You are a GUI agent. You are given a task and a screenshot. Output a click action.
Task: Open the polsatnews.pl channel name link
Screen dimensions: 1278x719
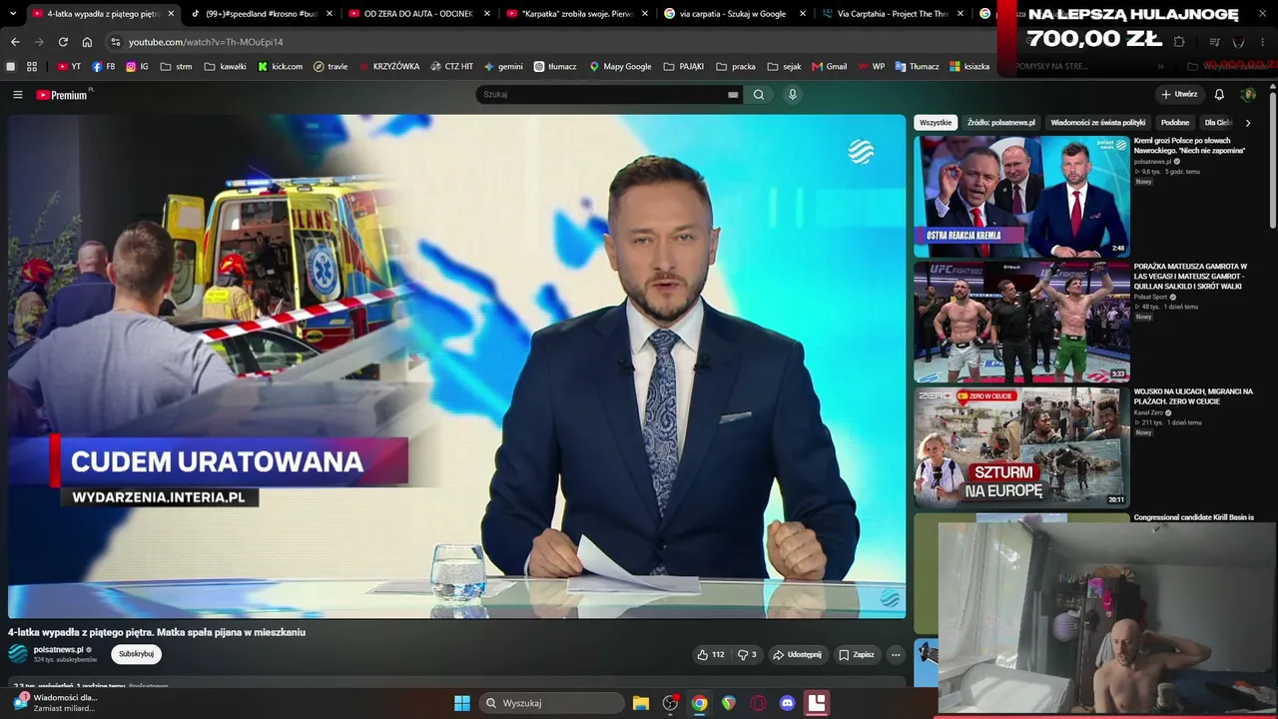[59, 650]
